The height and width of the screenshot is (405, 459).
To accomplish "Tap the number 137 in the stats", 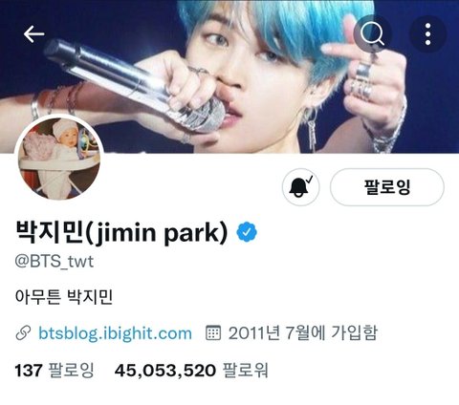I will coord(29,371).
